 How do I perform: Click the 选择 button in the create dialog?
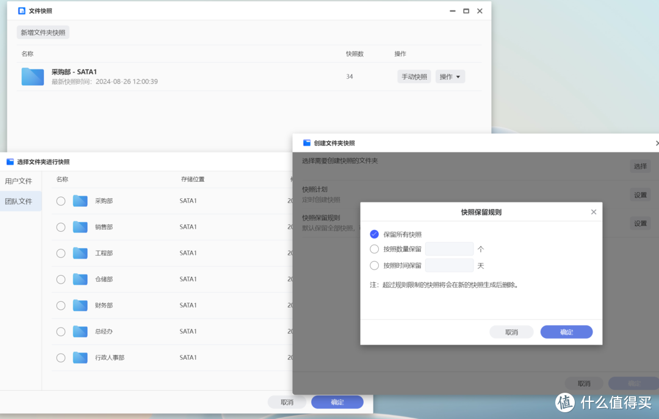click(640, 165)
